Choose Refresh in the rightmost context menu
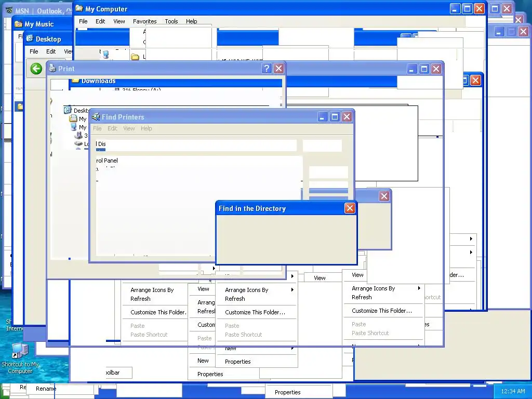 coord(362,297)
